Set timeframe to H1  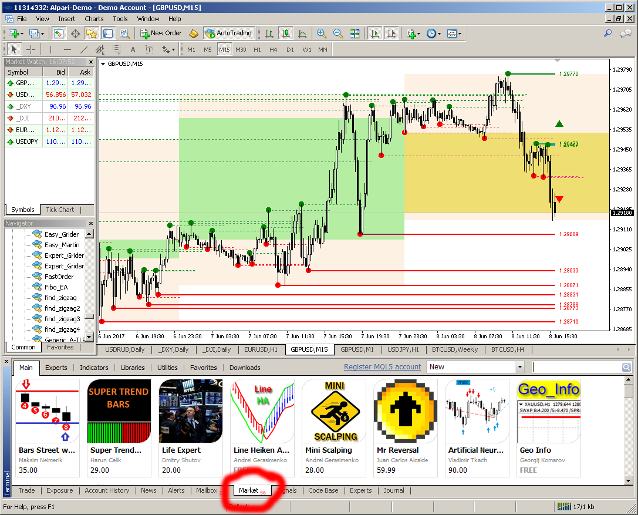tap(257, 50)
